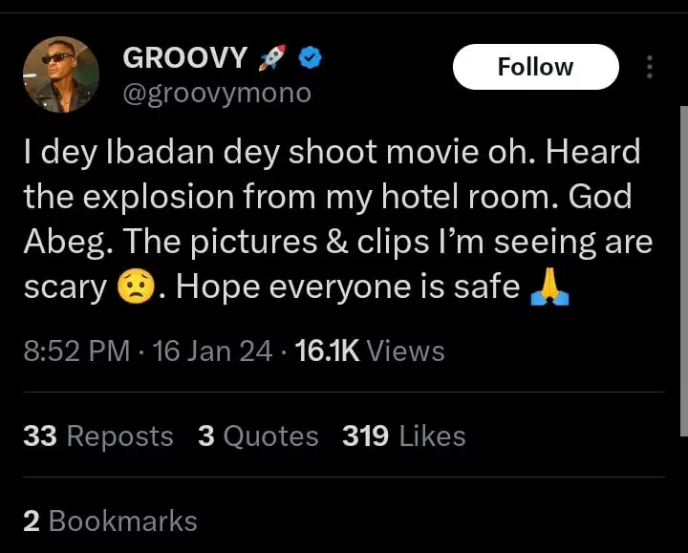Click the praying hands emoji

click(548, 287)
